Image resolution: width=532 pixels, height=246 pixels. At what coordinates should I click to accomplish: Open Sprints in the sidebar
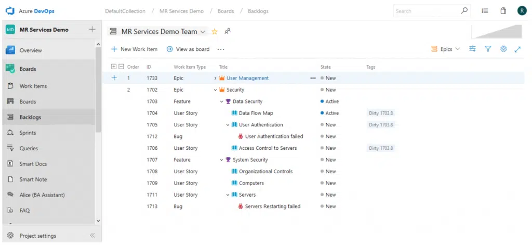pos(28,133)
